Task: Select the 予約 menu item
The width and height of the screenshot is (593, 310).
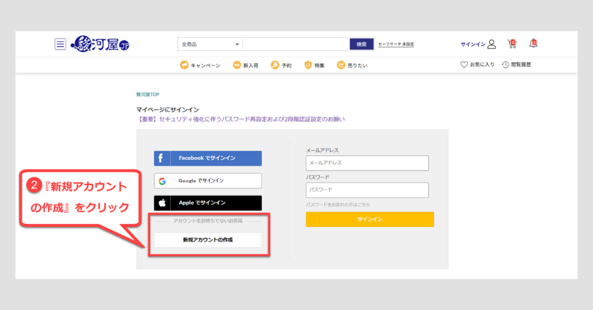Action: pyautogui.click(x=281, y=65)
